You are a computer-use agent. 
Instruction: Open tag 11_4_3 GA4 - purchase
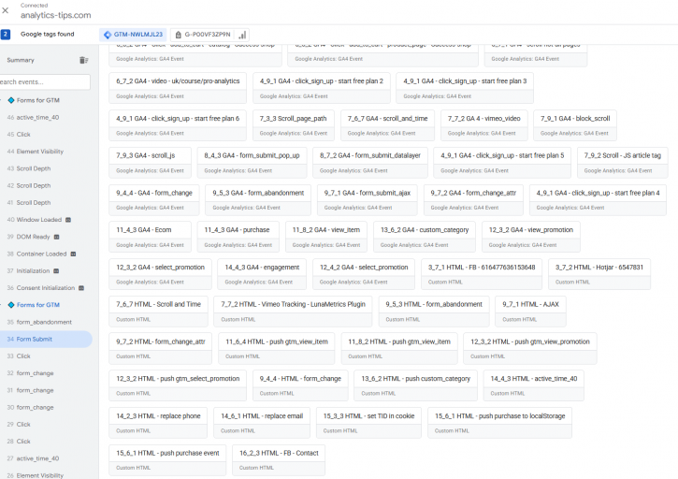238,237
